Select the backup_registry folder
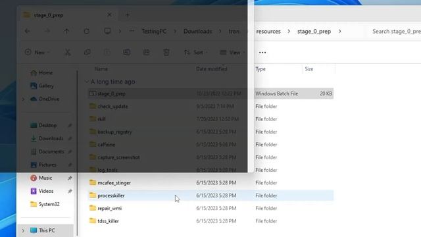Screen dimensions: 421x237 210,132
